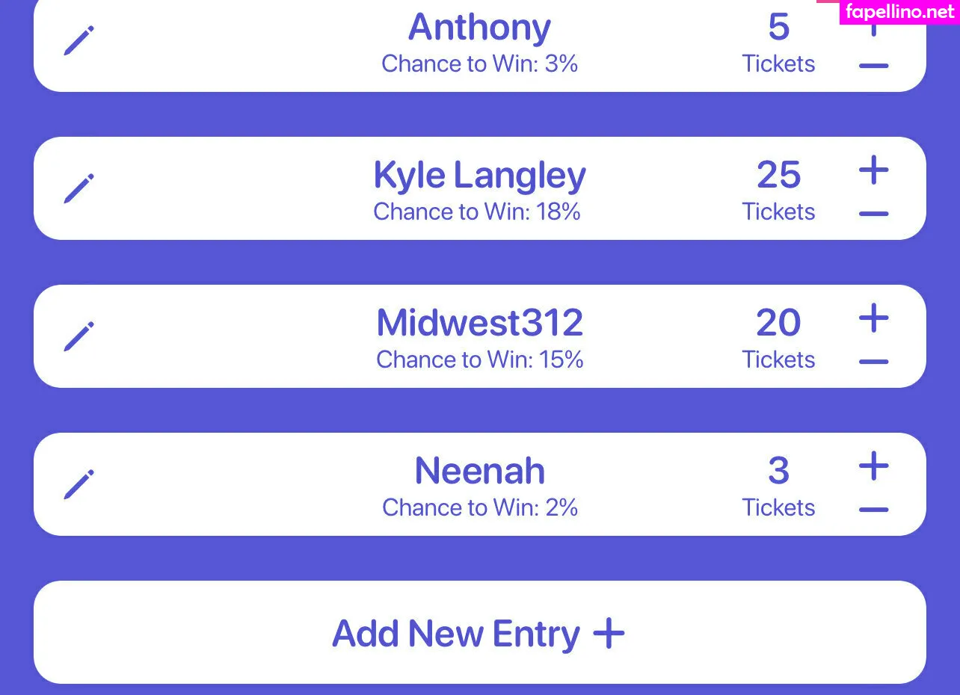Screen dimensions: 960x695
Task: Click the Add New Entry button
Action: coord(479,633)
